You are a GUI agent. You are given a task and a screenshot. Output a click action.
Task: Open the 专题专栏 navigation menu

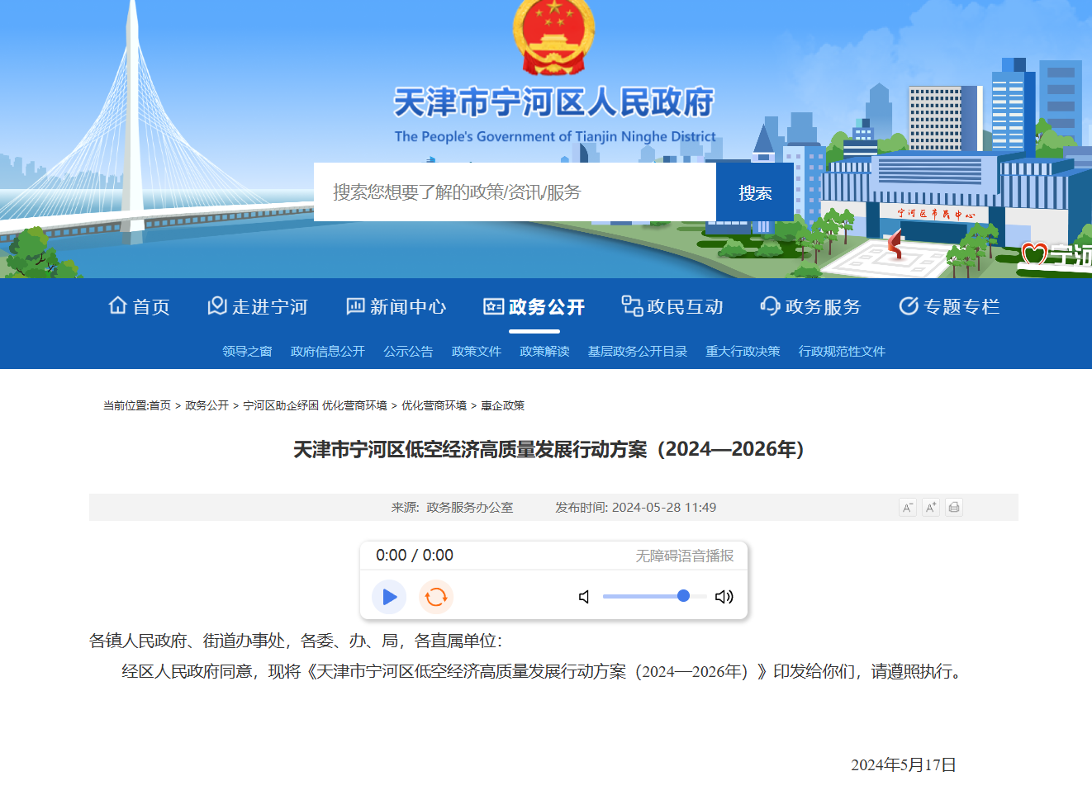click(961, 306)
